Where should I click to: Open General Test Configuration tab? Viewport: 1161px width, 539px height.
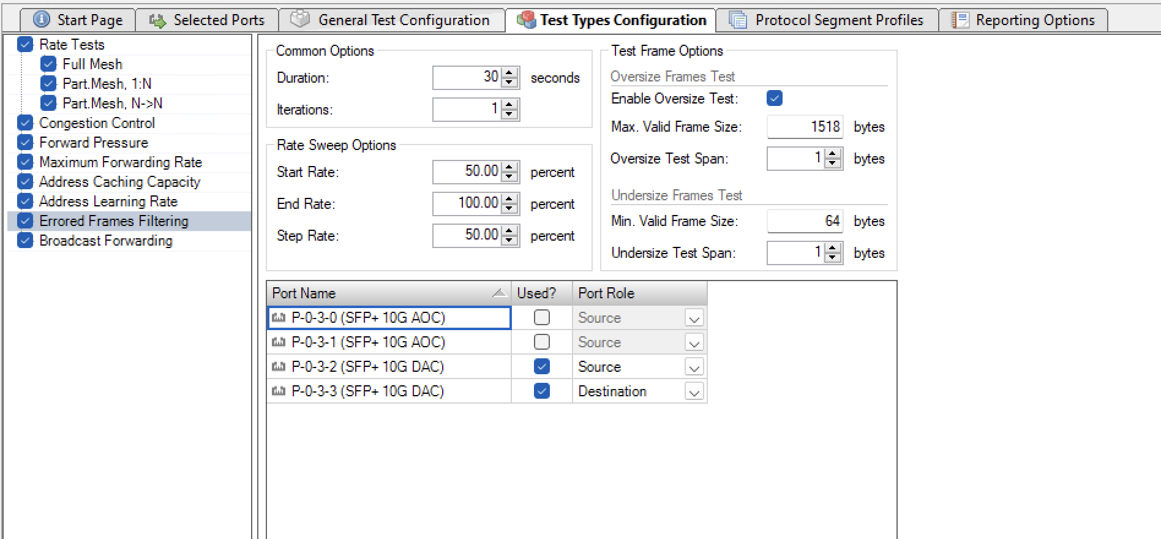point(392,20)
